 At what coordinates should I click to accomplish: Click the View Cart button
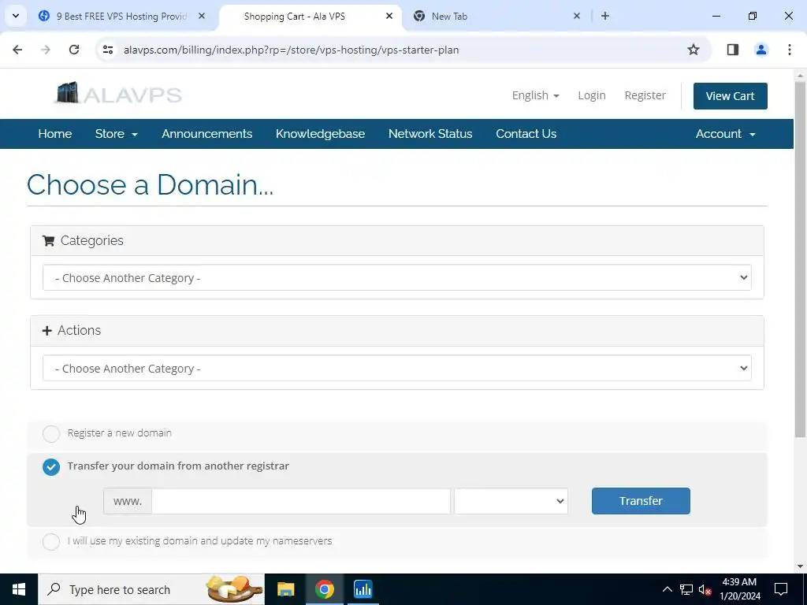click(x=730, y=95)
